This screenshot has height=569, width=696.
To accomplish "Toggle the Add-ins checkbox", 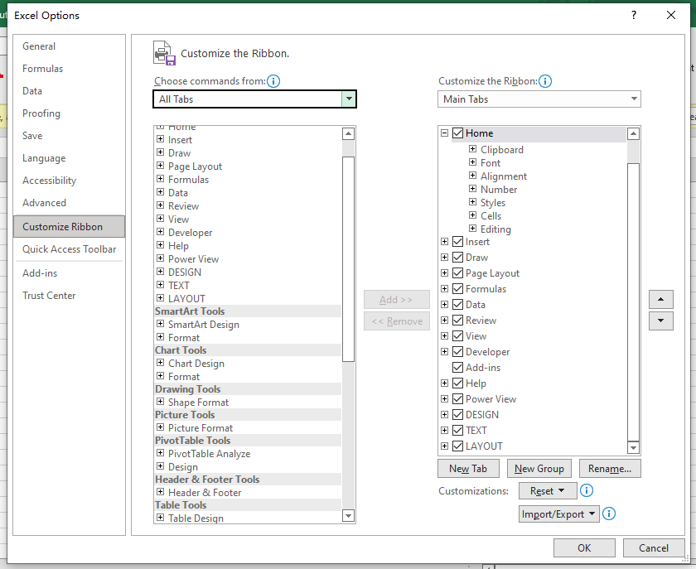I will 457,368.
